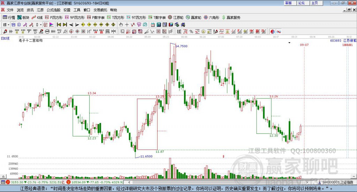Open the 浏览 menu

(x=20, y=10)
